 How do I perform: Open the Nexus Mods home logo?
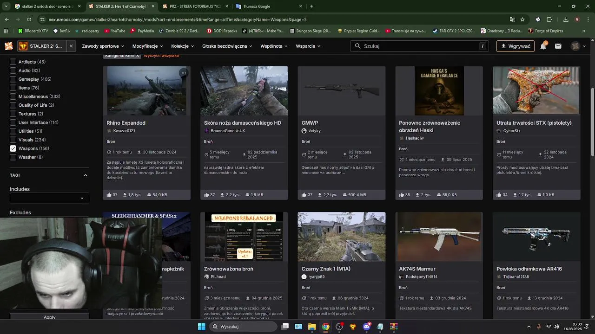point(8,46)
